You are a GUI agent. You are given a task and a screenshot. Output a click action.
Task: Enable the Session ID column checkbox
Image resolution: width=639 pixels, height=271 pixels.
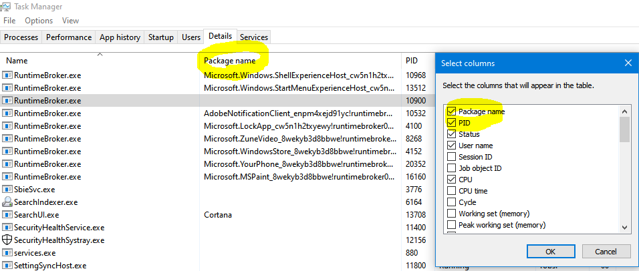(452, 157)
